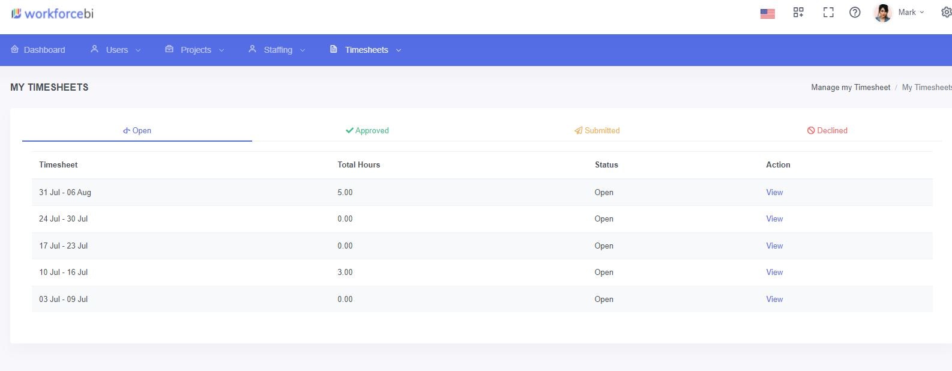Click the Timesheets document icon
The height and width of the screenshot is (371, 952).
tap(333, 49)
